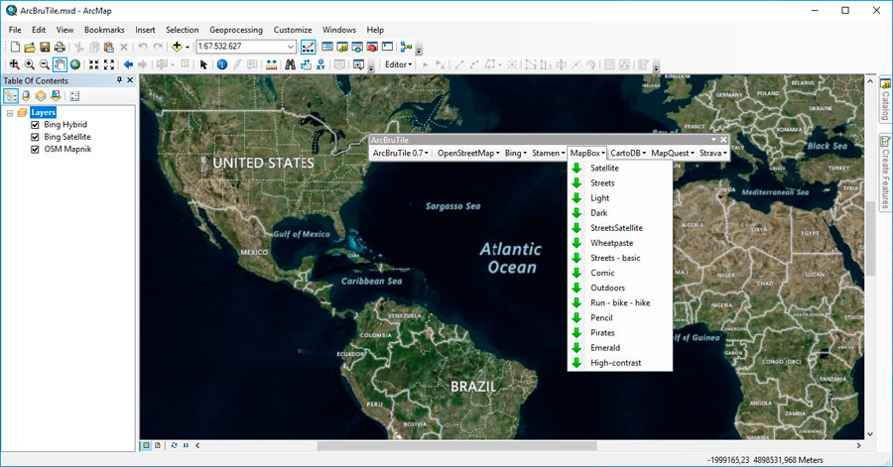
Task: Select High-contrast MapBox style
Action: tap(619, 362)
